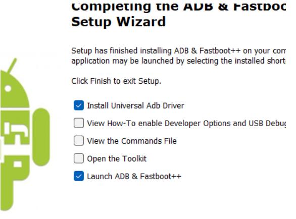Check the Open the Toolkit box
The height and width of the screenshot is (219, 296).
(79, 158)
